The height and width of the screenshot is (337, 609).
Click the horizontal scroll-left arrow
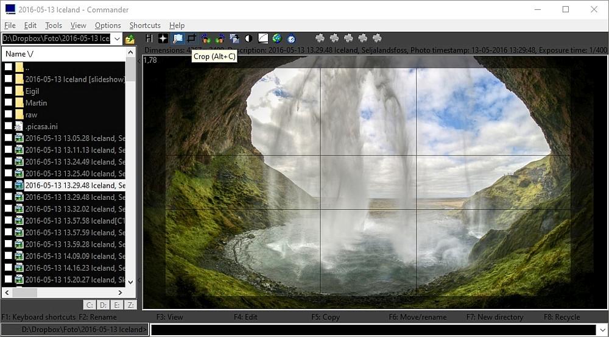(x=7, y=293)
